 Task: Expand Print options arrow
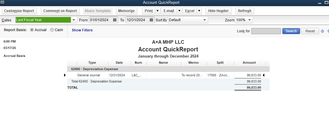[x=158, y=11]
